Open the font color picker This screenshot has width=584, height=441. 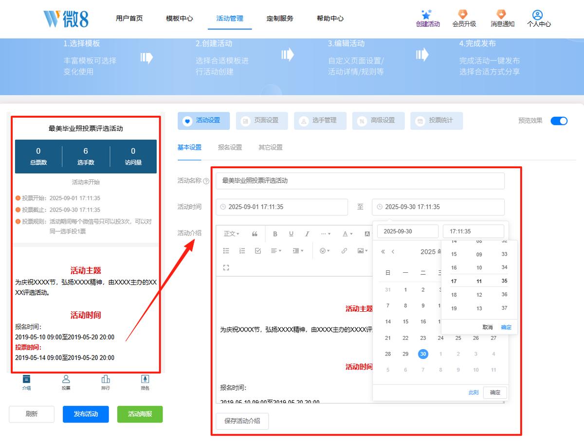[x=347, y=234]
